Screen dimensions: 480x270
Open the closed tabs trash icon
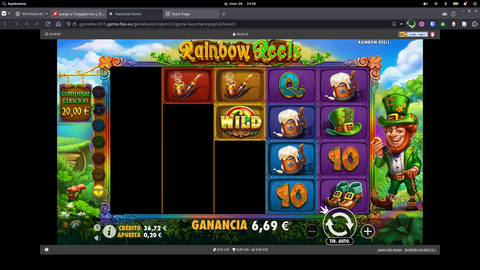[x=453, y=14]
